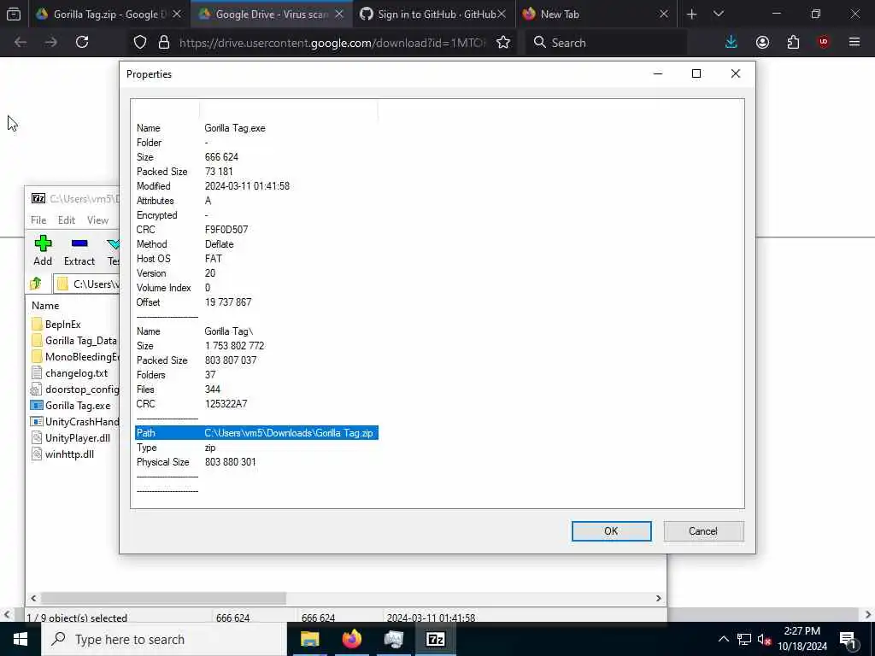Click the taskbar computer monitor app icon
This screenshot has width=875, height=656.
pos(393,639)
